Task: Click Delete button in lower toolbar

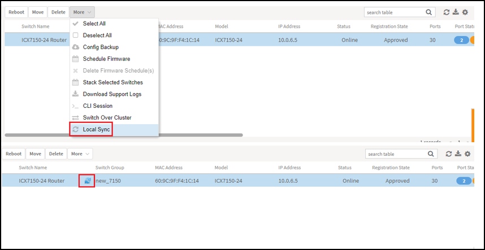Action: (56, 153)
